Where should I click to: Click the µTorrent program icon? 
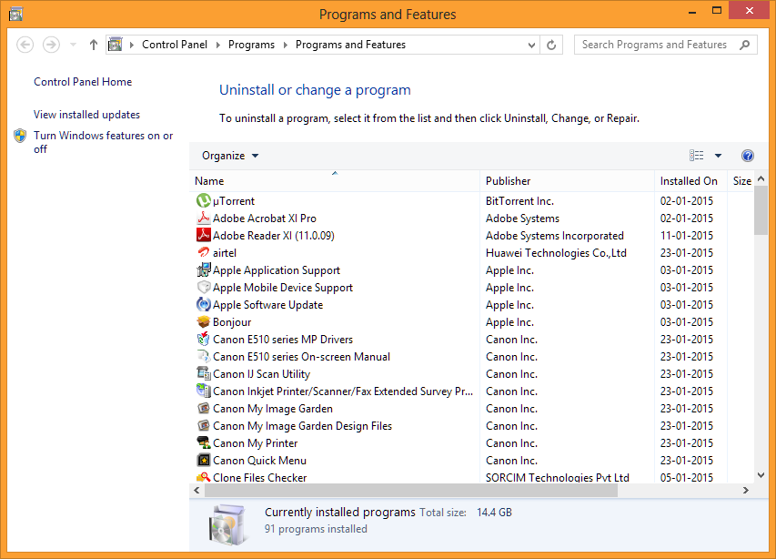point(204,200)
